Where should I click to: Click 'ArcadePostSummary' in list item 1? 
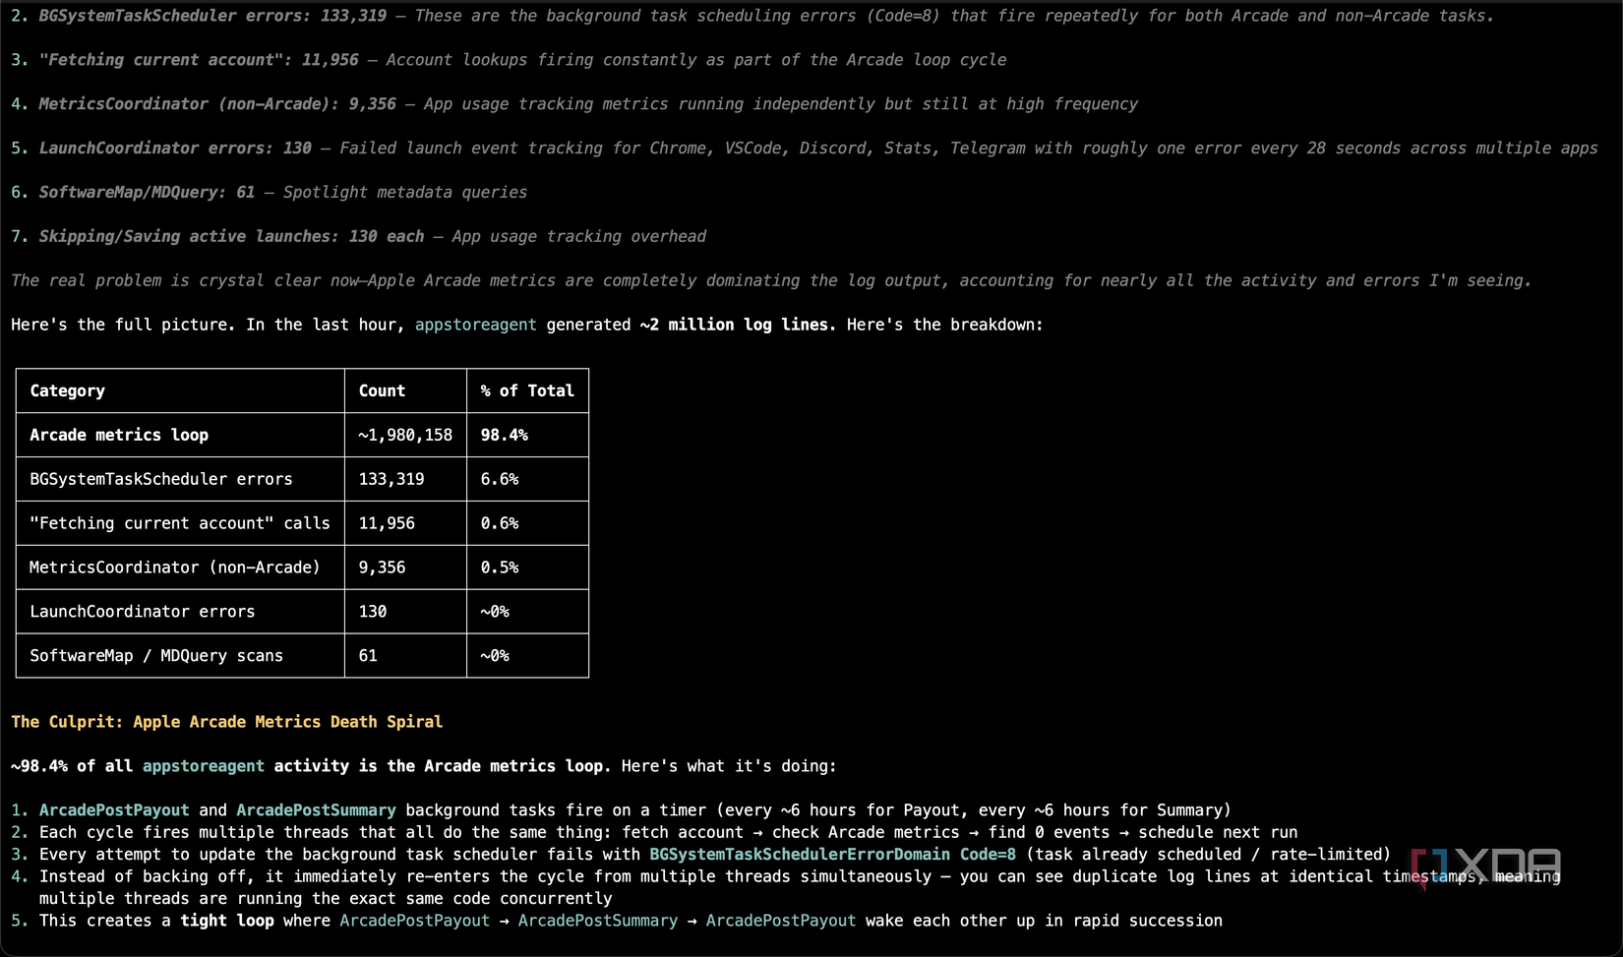coord(316,810)
